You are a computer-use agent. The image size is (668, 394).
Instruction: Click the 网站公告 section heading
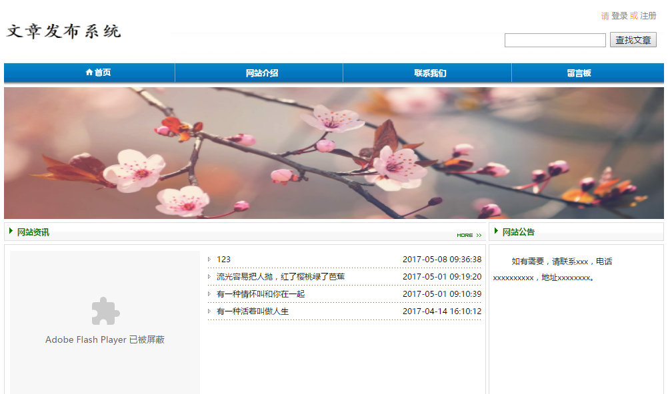[x=519, y=232]
